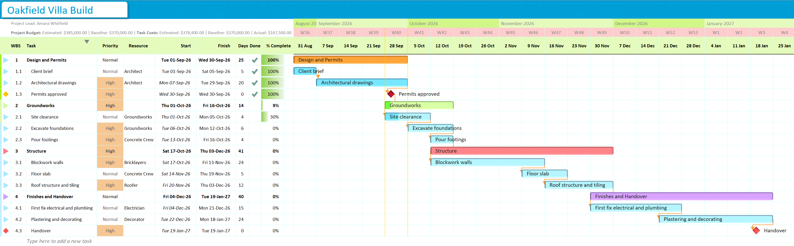This screenshot has height=246, width=794.
Task: Click the 9% progress cell for Groundworks
Action: click(272, 106)
